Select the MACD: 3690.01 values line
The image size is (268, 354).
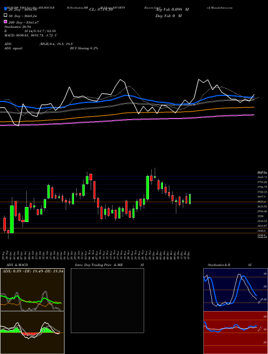[31, 35]
